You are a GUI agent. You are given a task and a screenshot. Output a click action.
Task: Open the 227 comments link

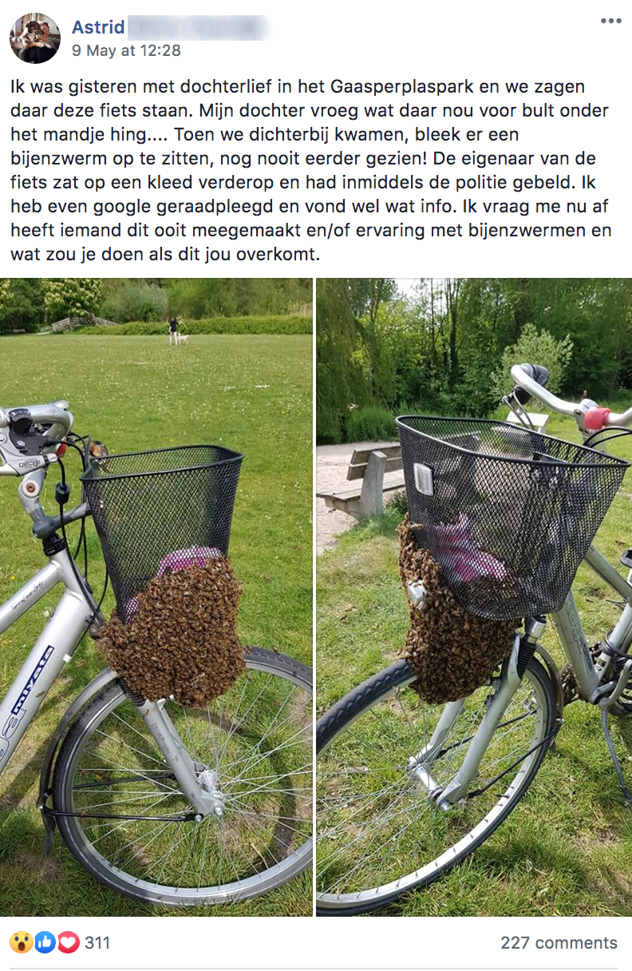pyautogui.click(x=559, y=943)
